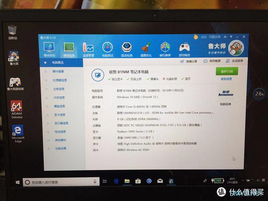Open 论坛 forum link in title bar

[x=204, y=37]
